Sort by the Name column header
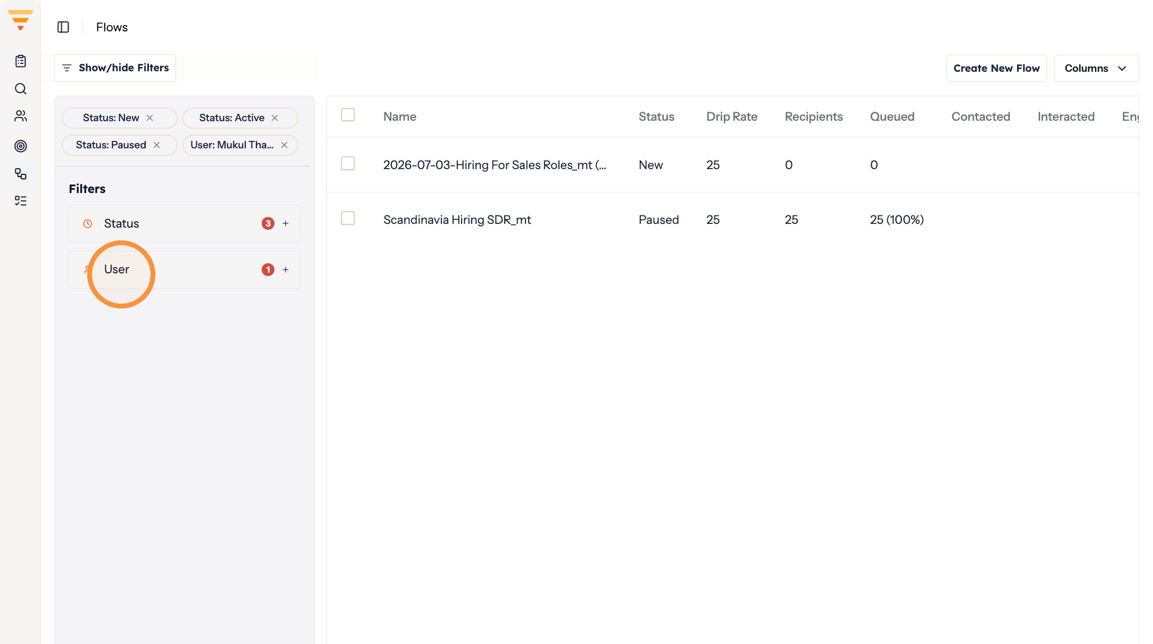 click(400, 116)
